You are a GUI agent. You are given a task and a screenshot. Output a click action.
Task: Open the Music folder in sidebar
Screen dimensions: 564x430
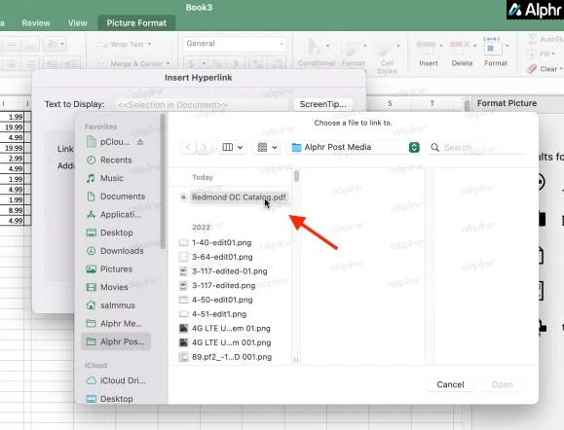click(x=105, y=178)
